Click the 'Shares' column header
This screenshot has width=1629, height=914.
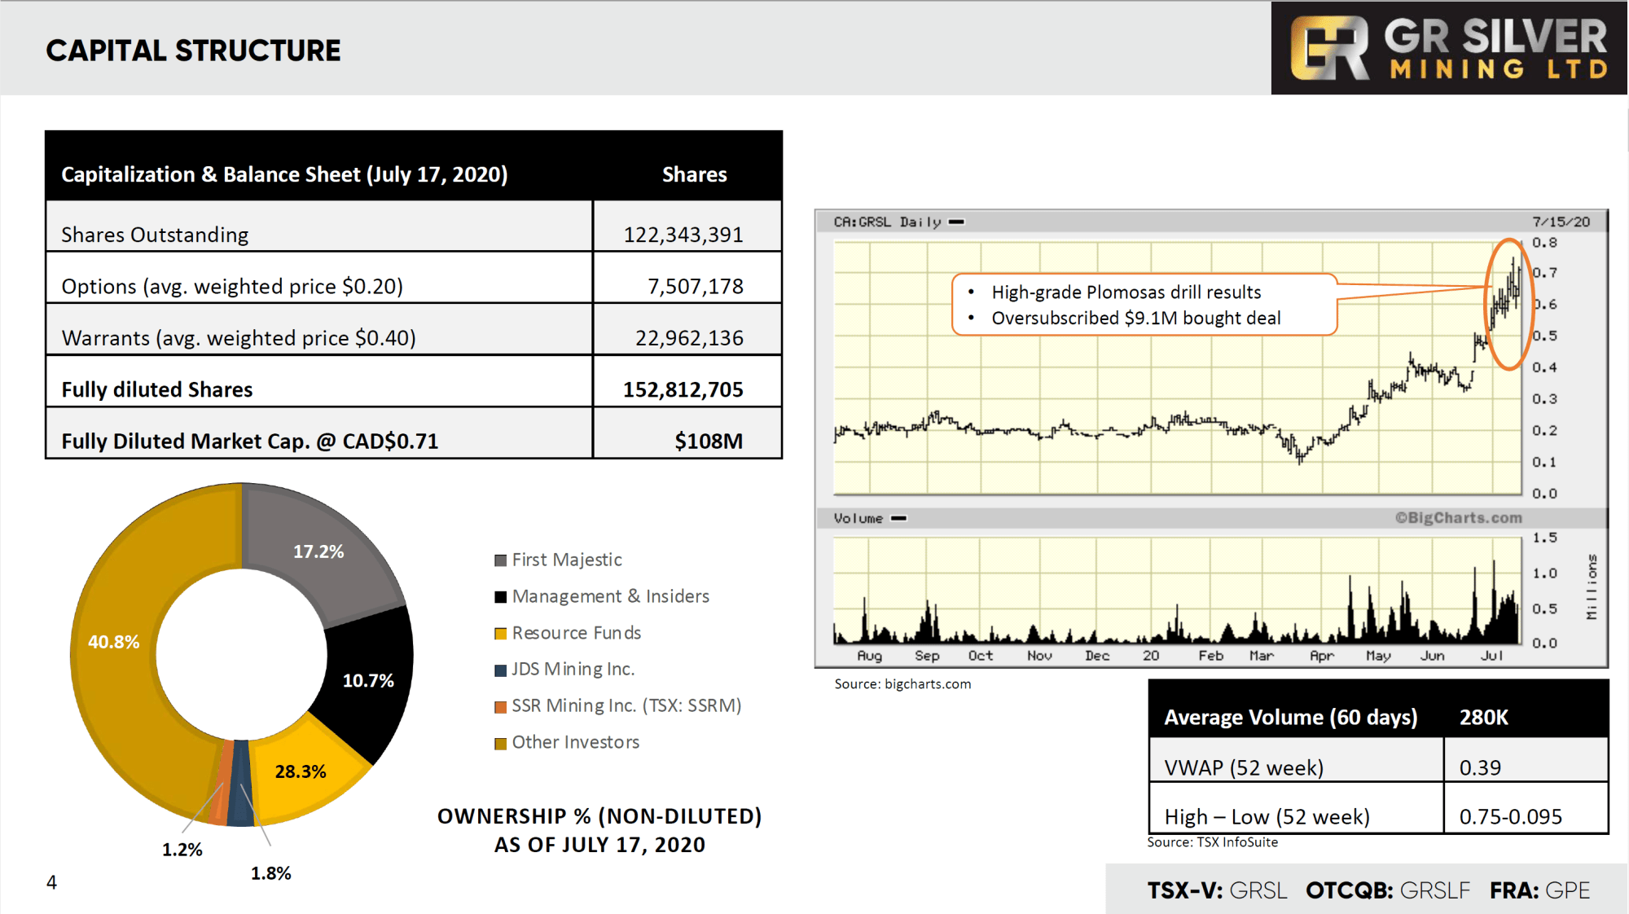(x=694, y=174)
